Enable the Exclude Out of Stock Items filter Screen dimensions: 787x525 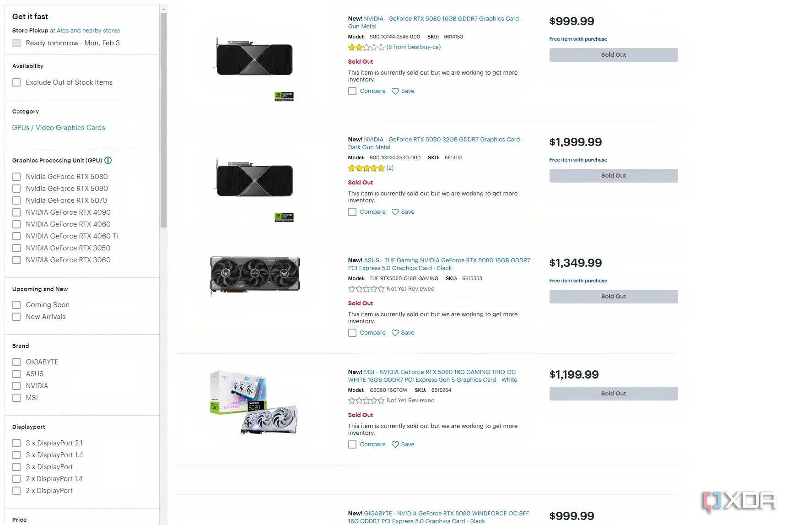16,82
